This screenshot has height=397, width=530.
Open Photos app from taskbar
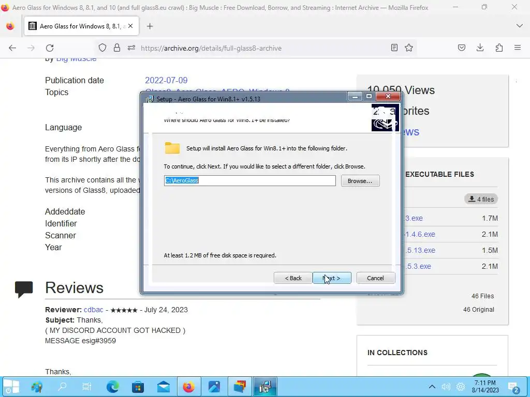(214, 387)
